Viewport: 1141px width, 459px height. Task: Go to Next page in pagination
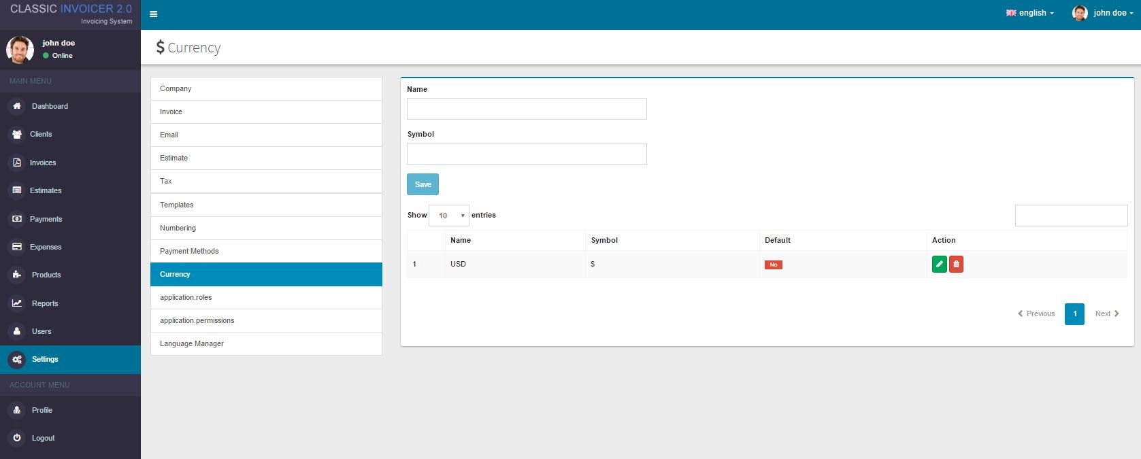(1107, 313)
